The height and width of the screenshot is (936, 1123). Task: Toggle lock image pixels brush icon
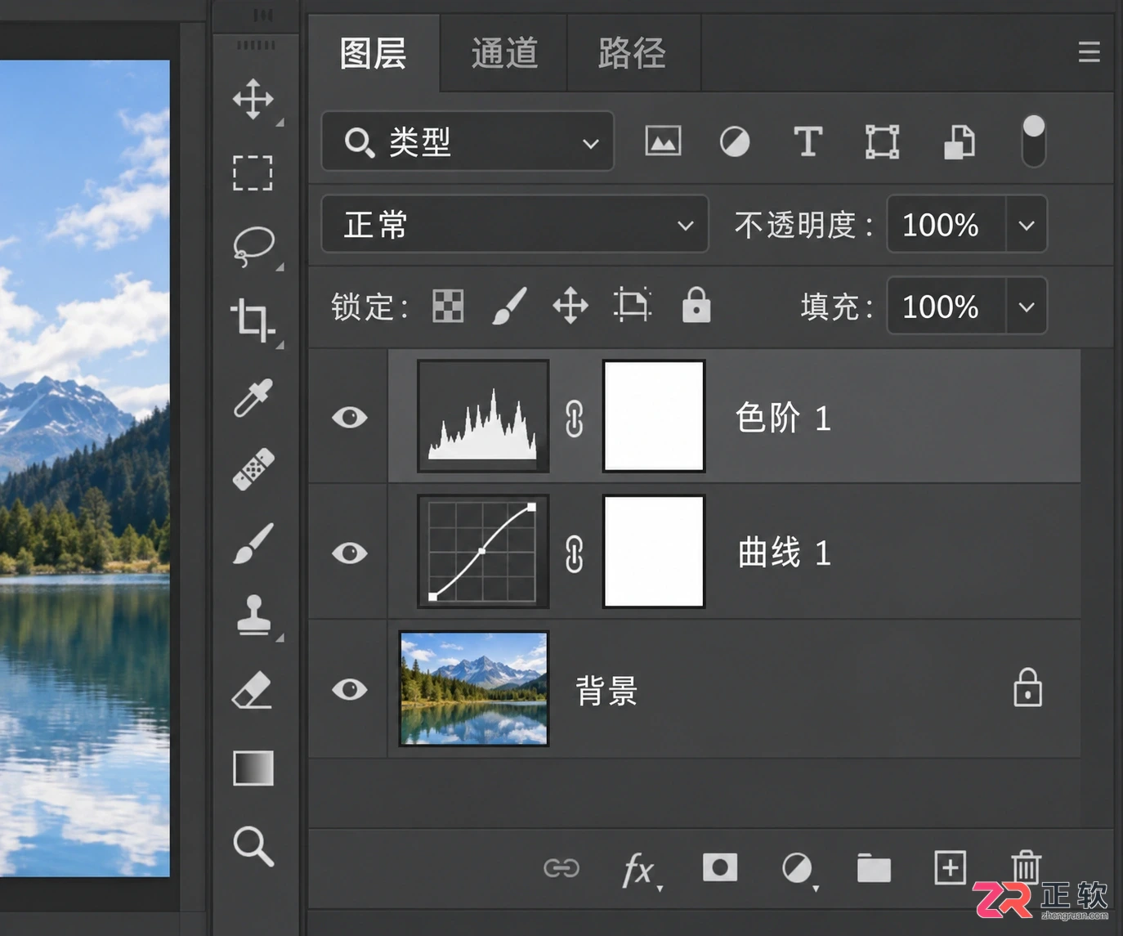pos(509,307)
